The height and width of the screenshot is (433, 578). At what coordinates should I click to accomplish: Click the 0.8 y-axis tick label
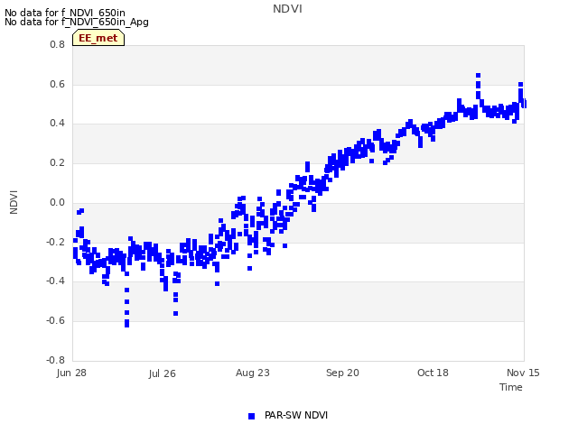(57, 44)
